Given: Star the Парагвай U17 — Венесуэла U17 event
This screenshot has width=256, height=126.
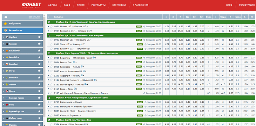Looking at the screenshot, I should click(51, 40).
